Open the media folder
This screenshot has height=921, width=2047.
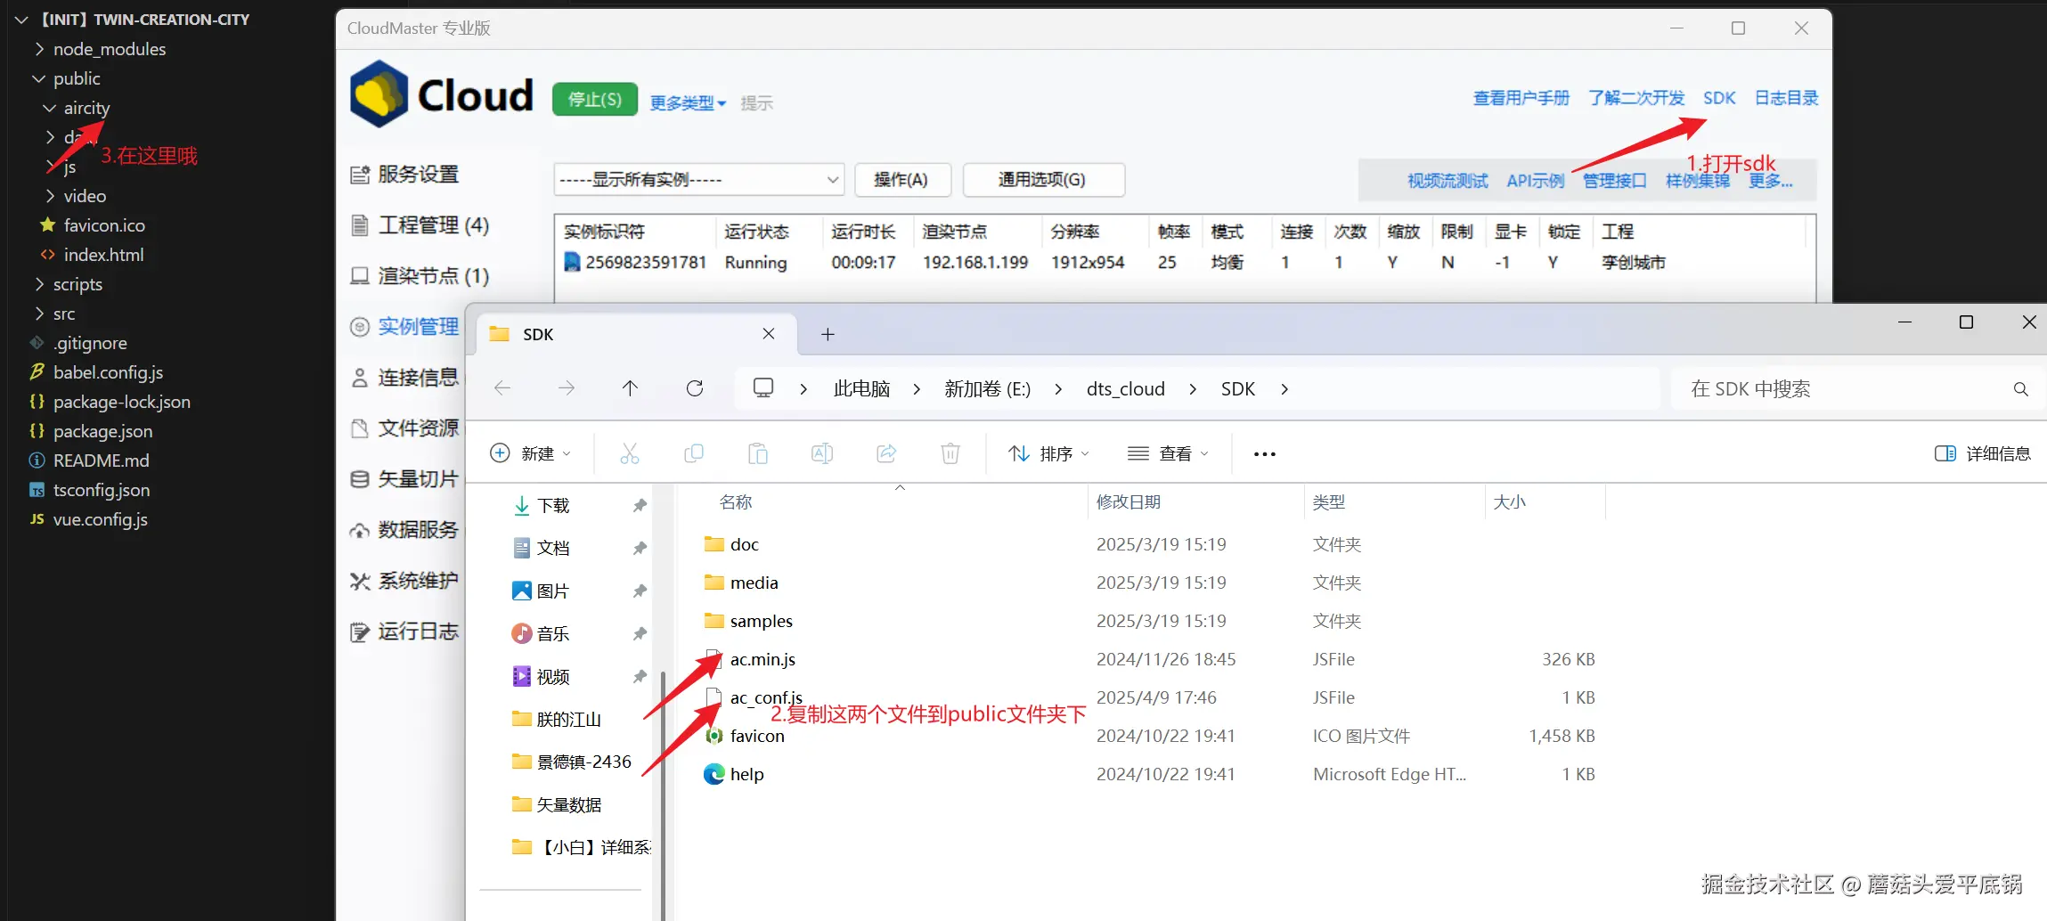[754, 583]
